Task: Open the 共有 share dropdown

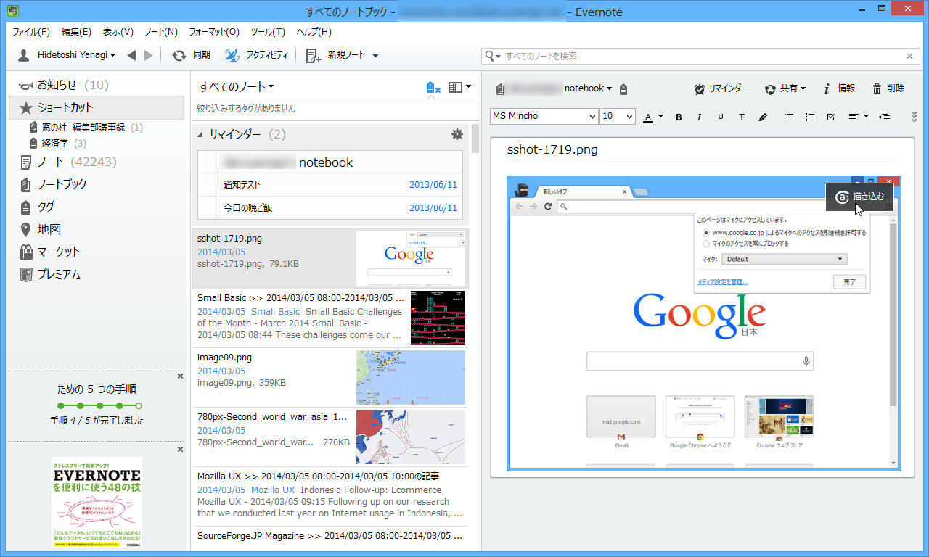Action: (785, 88)
